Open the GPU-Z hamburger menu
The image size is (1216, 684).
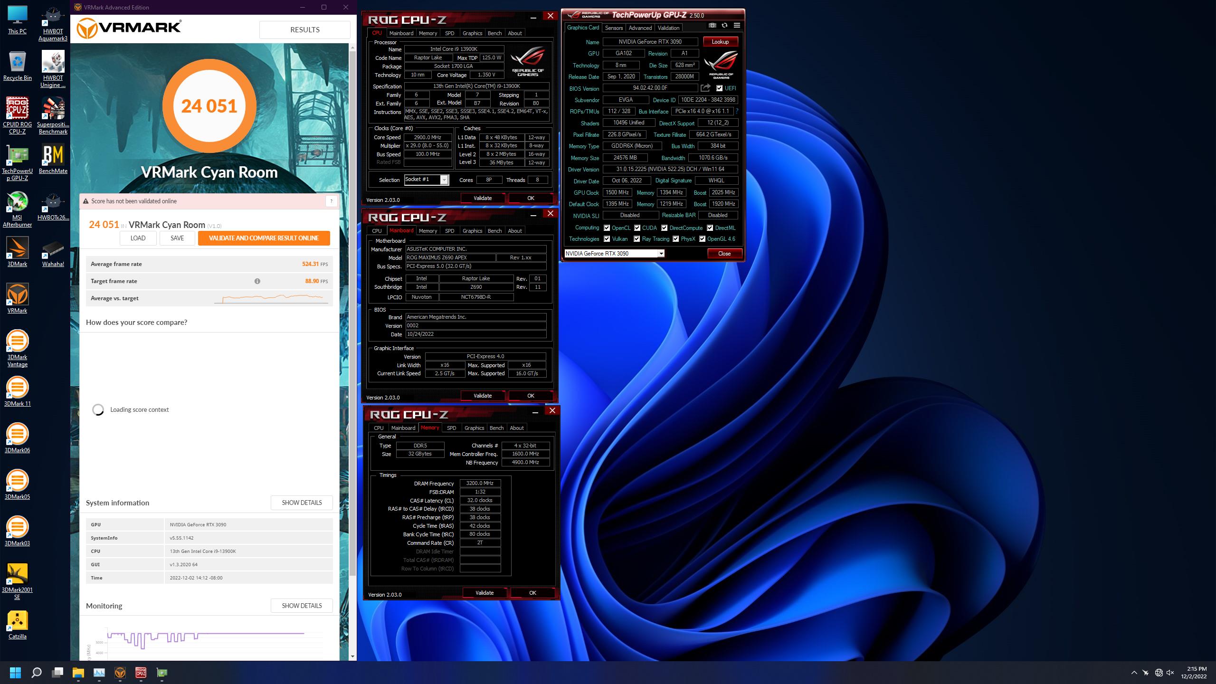737,25
